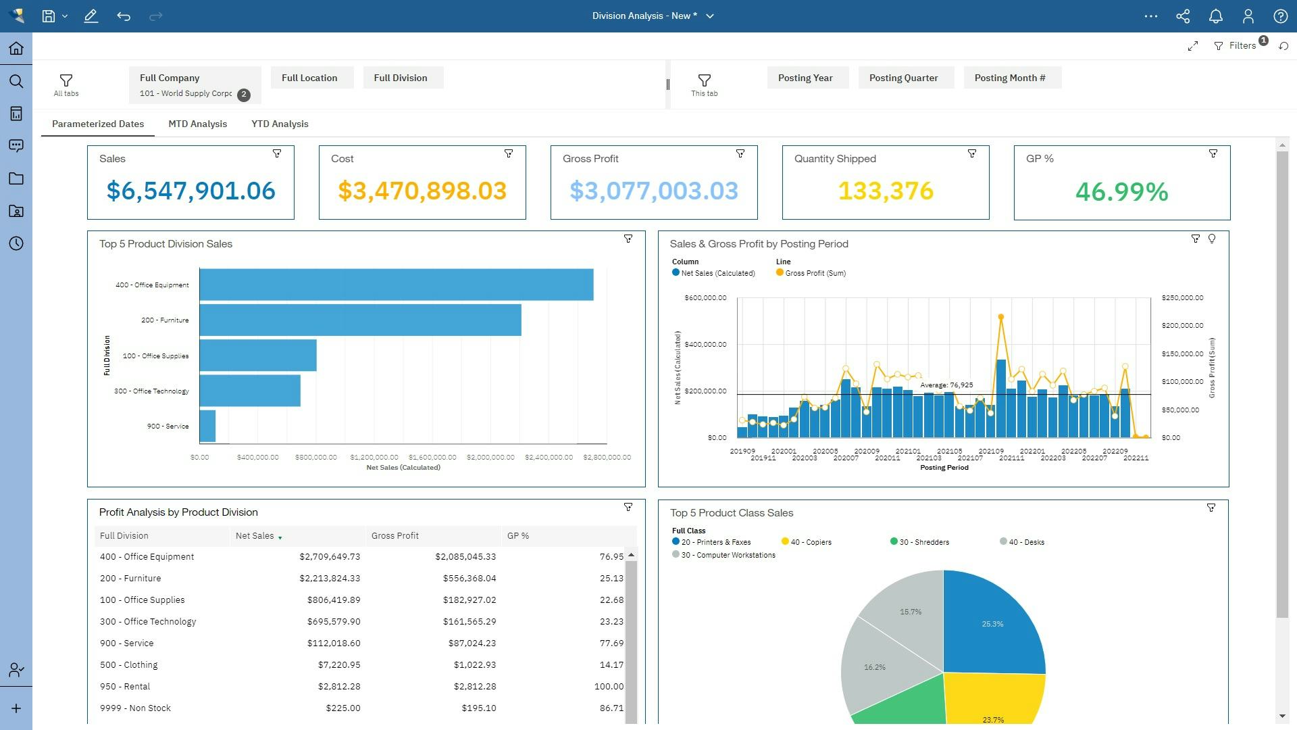Screen dimensions: 1297x730
Task: Click the filter icon on Top 5 Product Division Sales
Action: coord(628,239)
